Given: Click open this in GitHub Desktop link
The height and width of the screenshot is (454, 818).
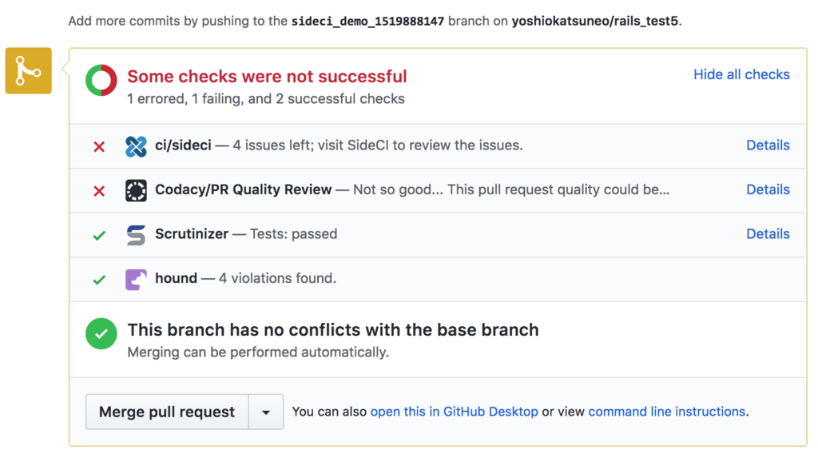Looking at the screenshot, I should point(454,412).
